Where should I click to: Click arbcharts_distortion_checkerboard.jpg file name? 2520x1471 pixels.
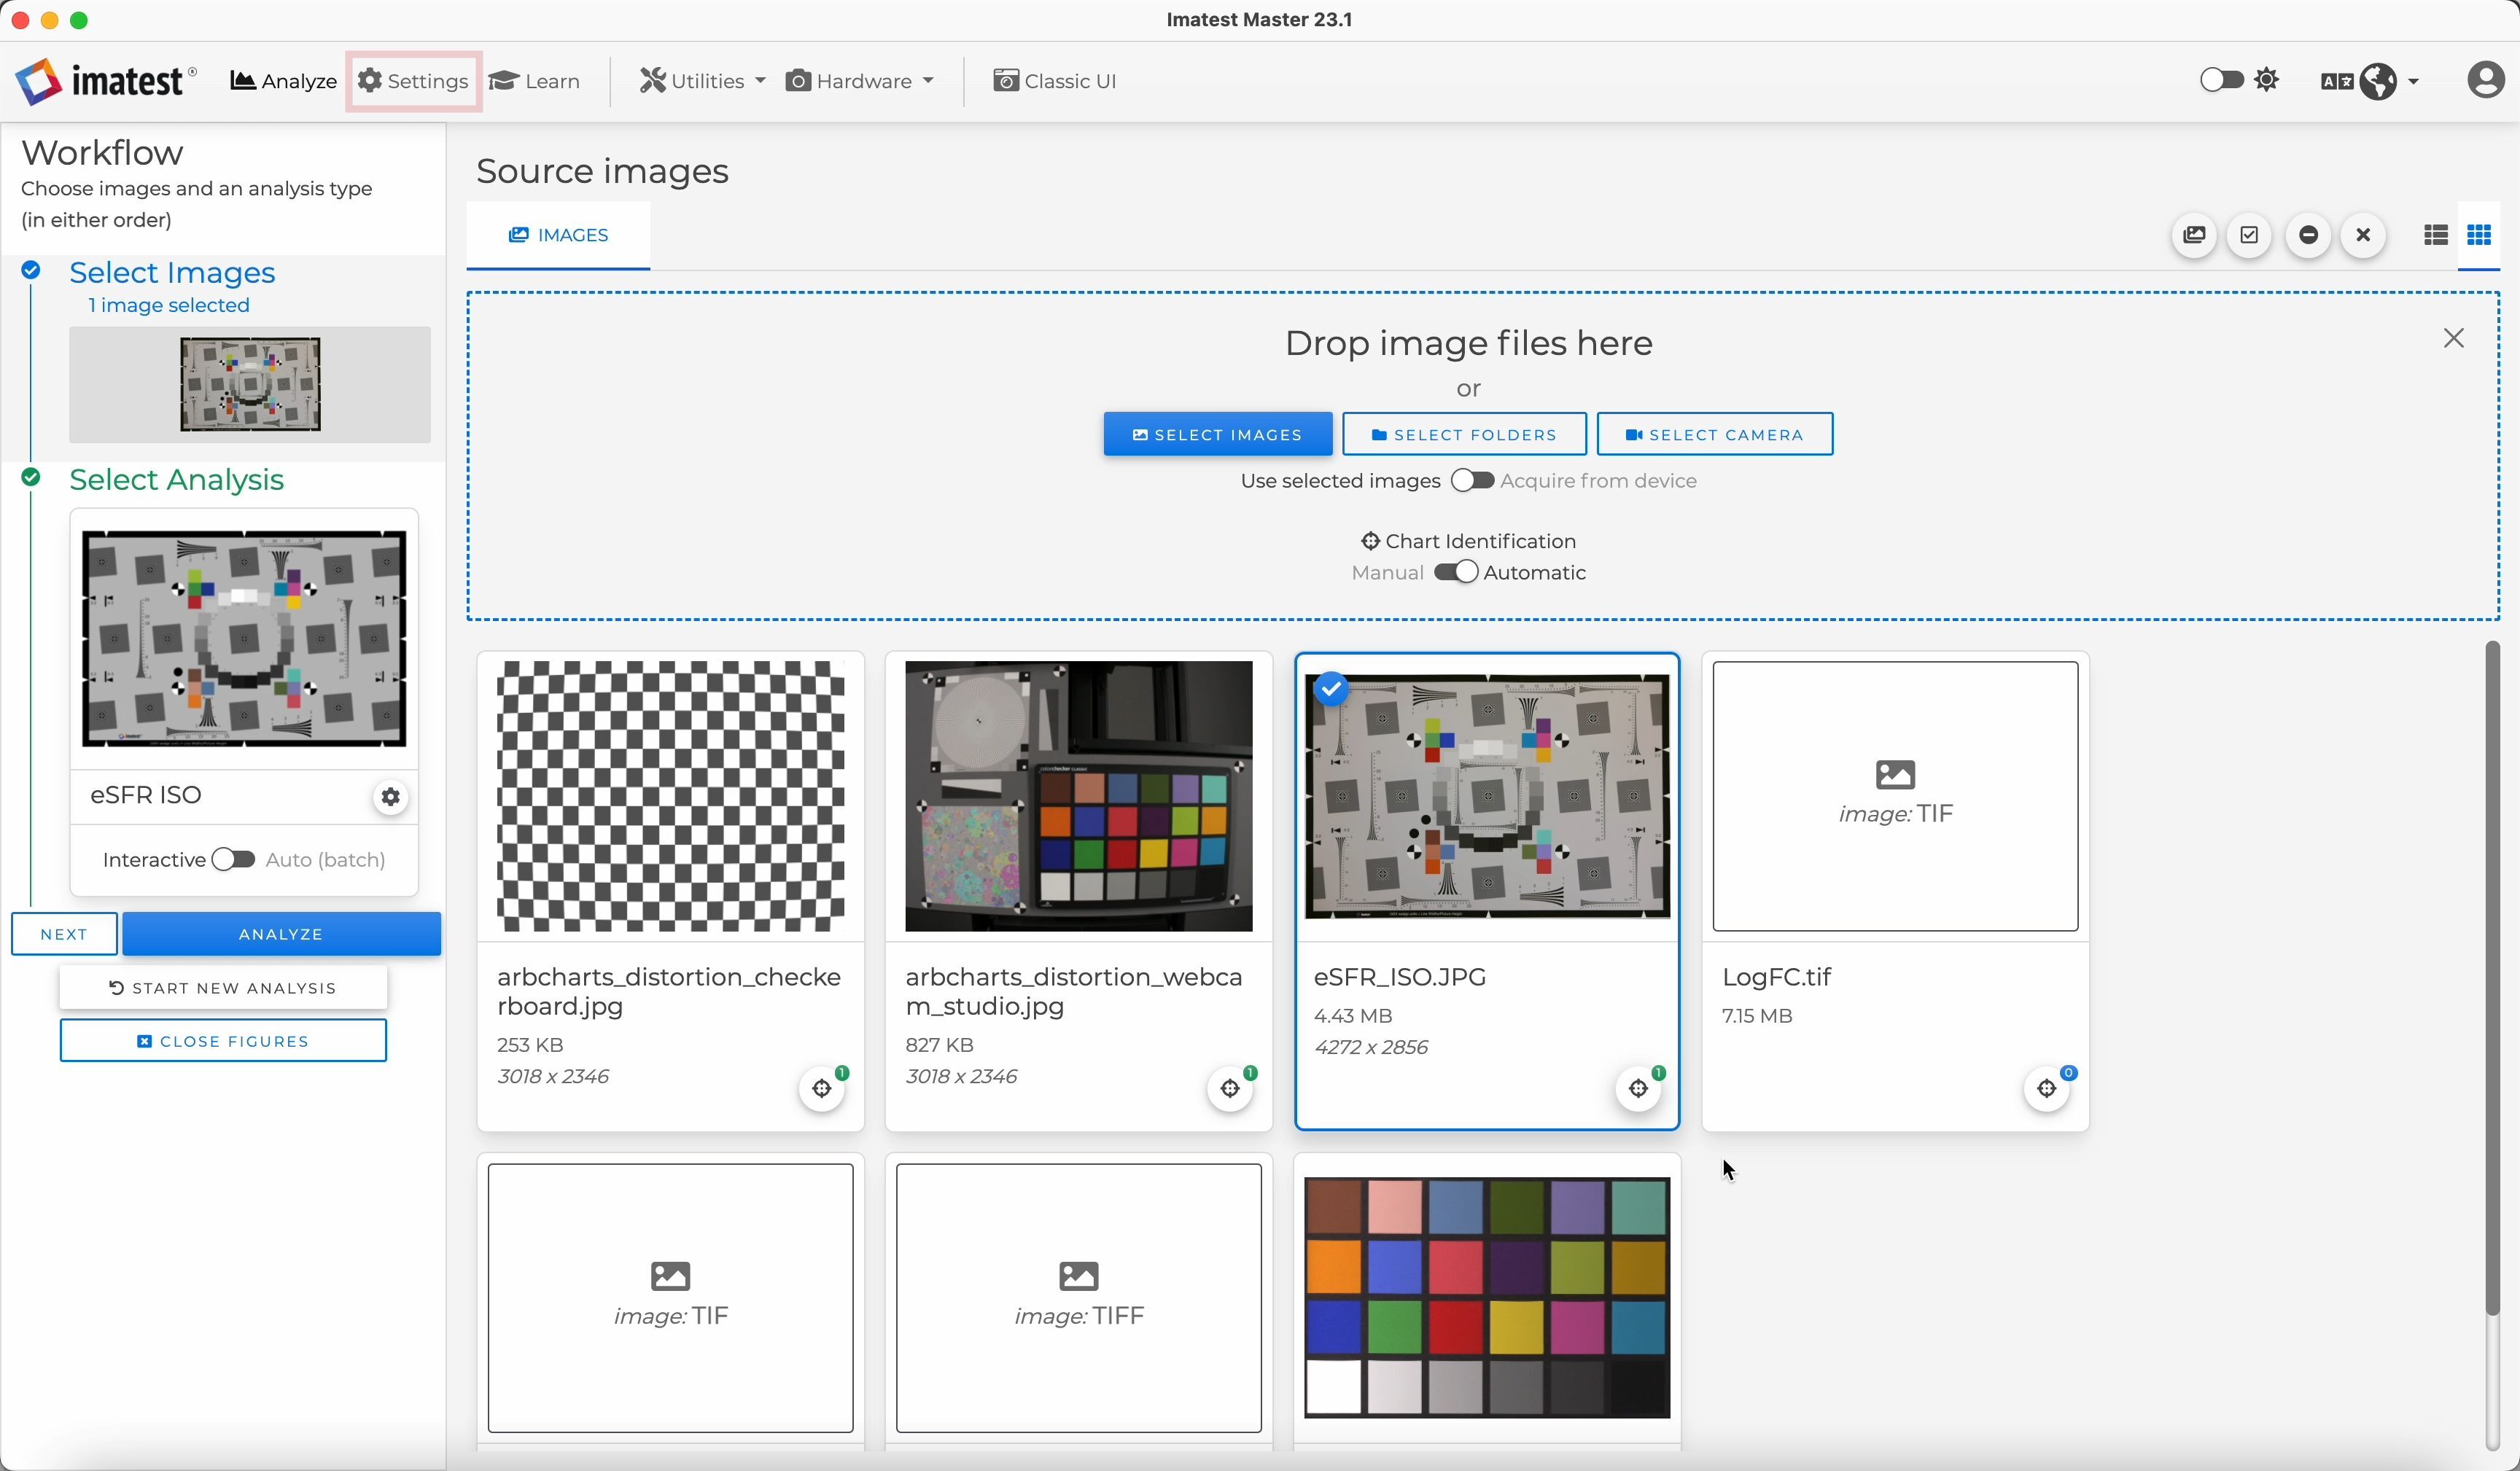coord(669,991)
